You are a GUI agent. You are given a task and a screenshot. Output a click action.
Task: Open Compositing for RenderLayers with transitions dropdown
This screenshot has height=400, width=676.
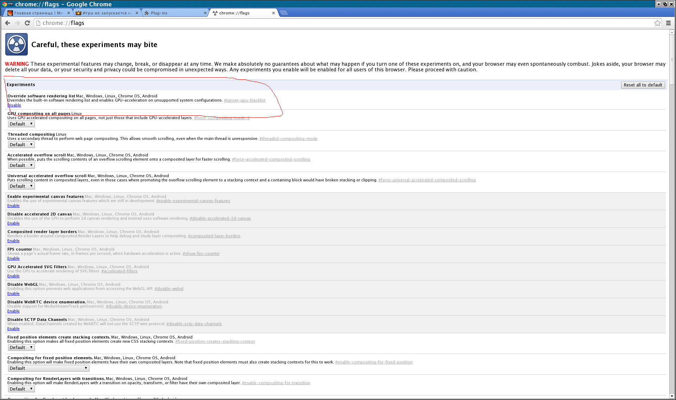tap(21, 389)
